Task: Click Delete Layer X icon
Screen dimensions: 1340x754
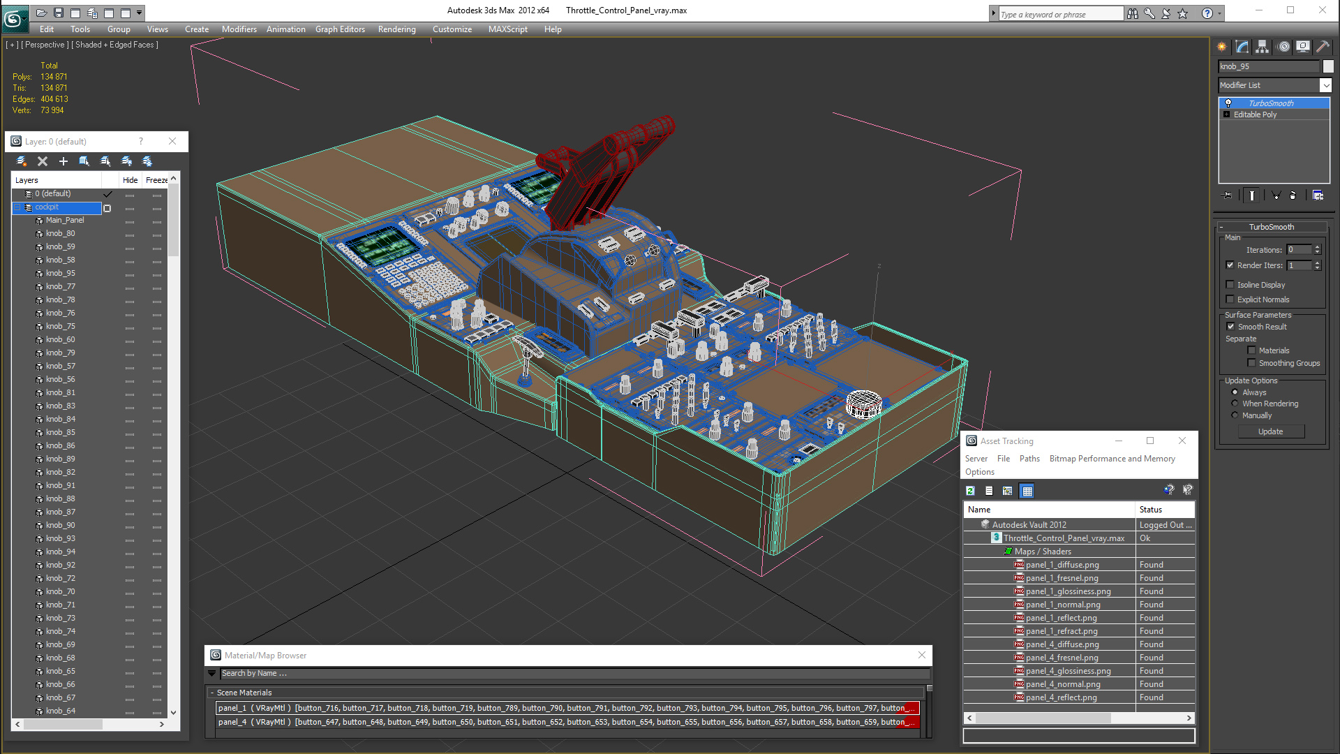Action: tap(43, 161)
